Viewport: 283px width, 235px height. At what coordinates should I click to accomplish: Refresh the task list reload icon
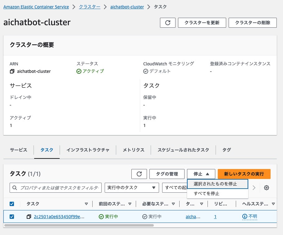[x=139, y=174]
